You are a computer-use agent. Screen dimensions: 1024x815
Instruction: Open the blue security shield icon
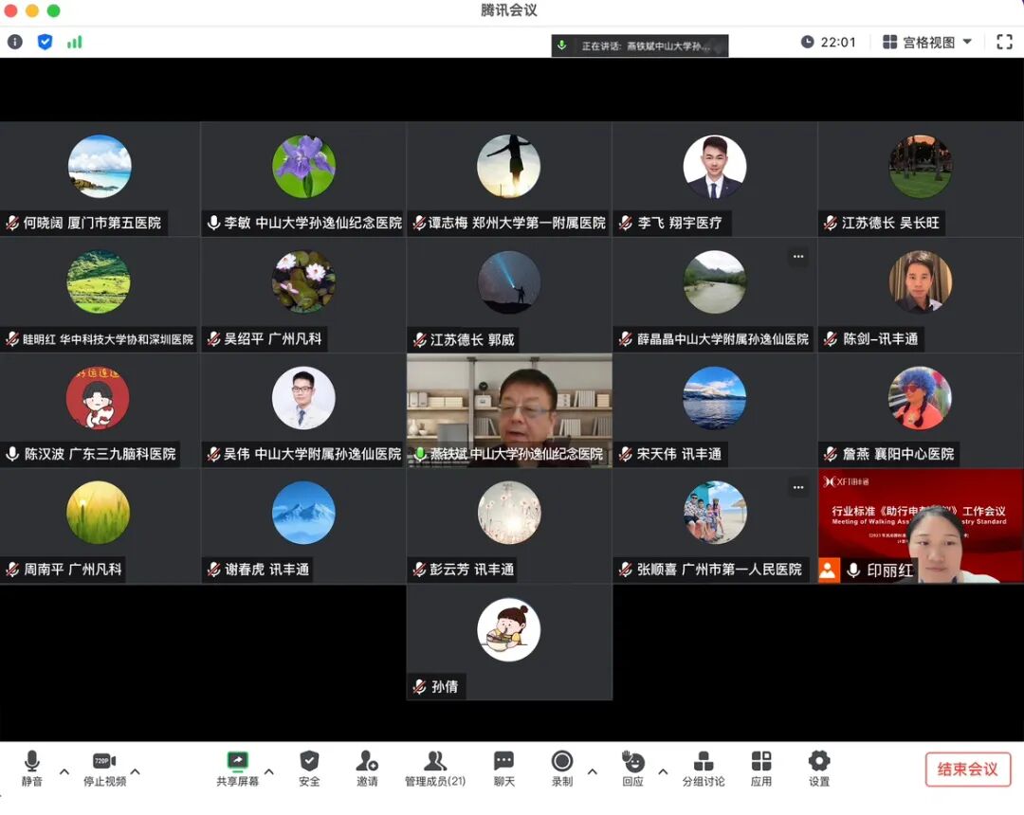tap(46, 43)
